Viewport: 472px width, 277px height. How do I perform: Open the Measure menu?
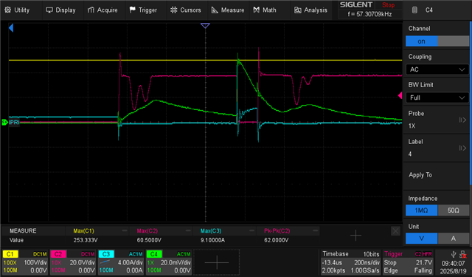pos(228,10)
